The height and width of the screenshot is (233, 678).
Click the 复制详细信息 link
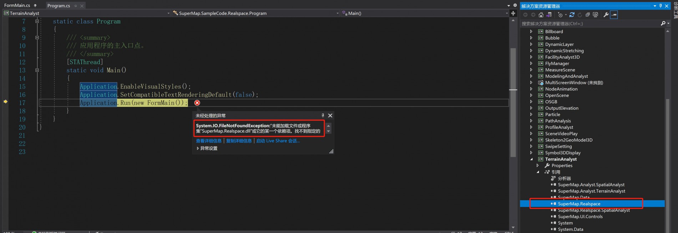(239, 141)
